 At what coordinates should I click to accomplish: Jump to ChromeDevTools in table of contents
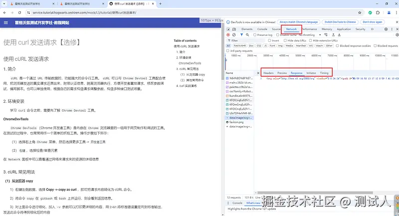[x=190, y=63]
